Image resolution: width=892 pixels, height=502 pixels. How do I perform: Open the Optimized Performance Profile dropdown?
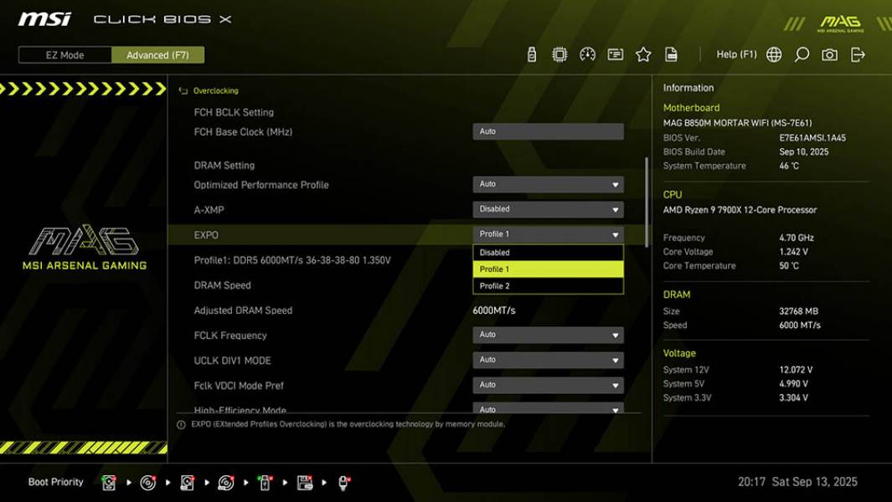coord(549,183)
